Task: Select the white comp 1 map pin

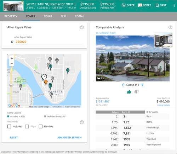Action: [x=44, y=77]
